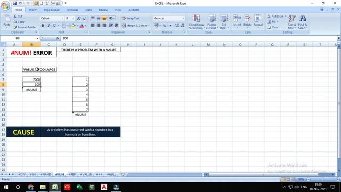The height and width of the screenshot is (192, 341).
Task: Click the Name Box dropdown arrow
Action: [37, 38]
